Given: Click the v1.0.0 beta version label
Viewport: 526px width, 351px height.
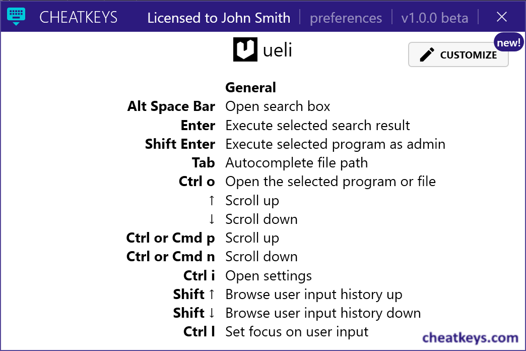Looking at the screenshot, I should click(434, 18).
